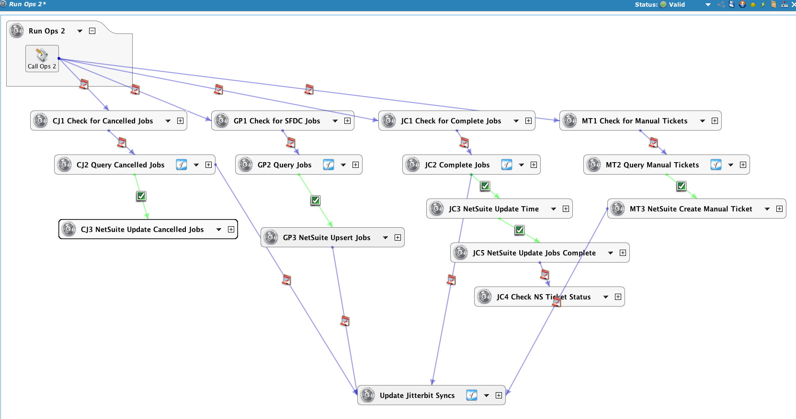Click gear icon of JC1 Check for Complete Jobs
796x419 pixels.
pos(389,121)
